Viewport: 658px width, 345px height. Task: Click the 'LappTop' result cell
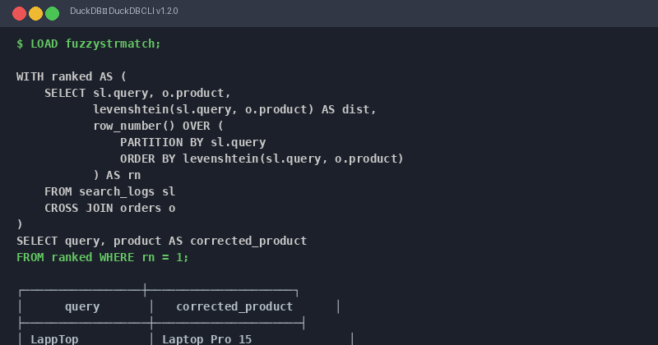(54, 339)
